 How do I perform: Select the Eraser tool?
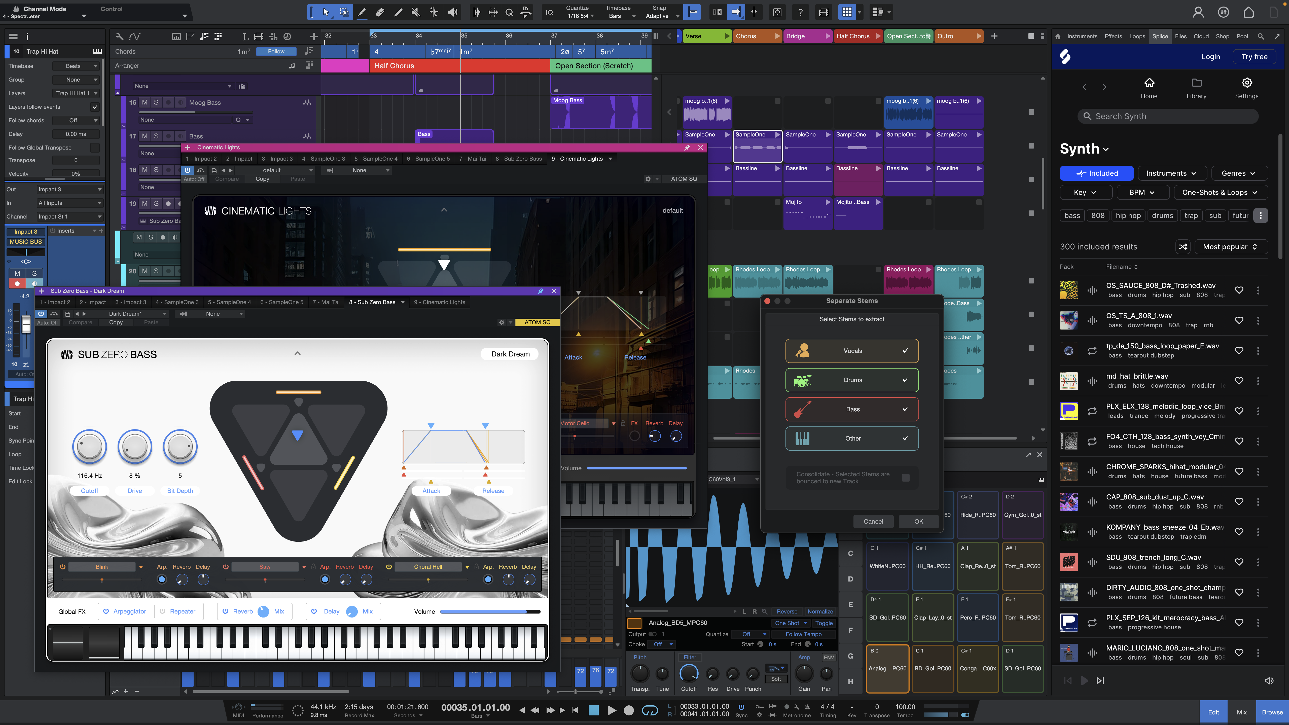380,12
